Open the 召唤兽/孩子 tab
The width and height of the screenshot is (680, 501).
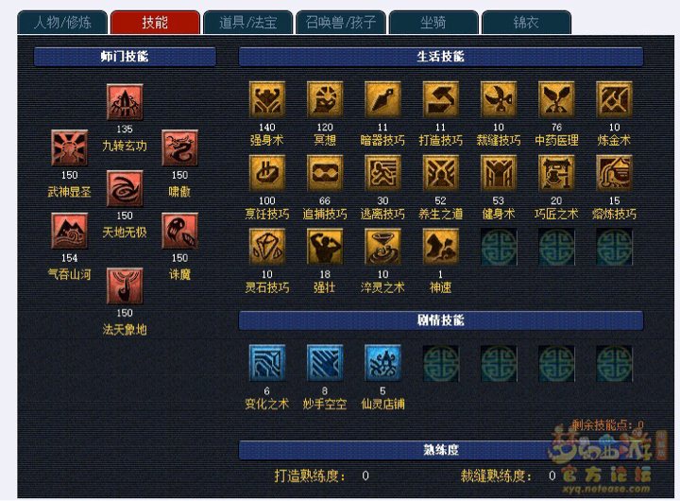click(x=341, y=23)
